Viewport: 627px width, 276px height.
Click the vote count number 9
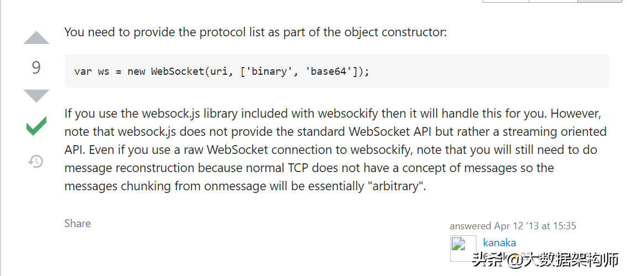pos(36,68)
